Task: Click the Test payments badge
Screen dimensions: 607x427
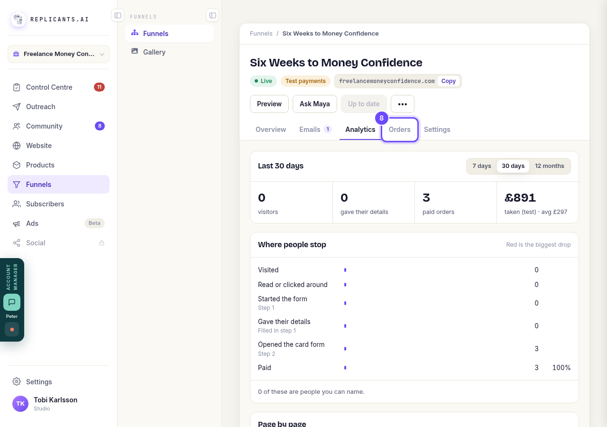Action: (x=305, y=81)
